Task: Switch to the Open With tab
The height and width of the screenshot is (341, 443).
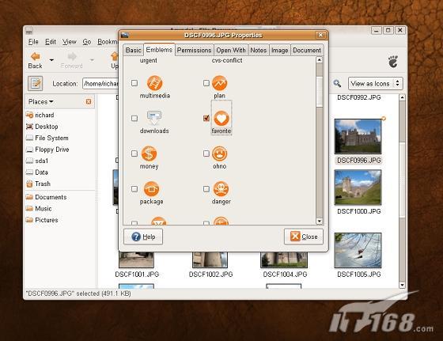Action: 231,50
